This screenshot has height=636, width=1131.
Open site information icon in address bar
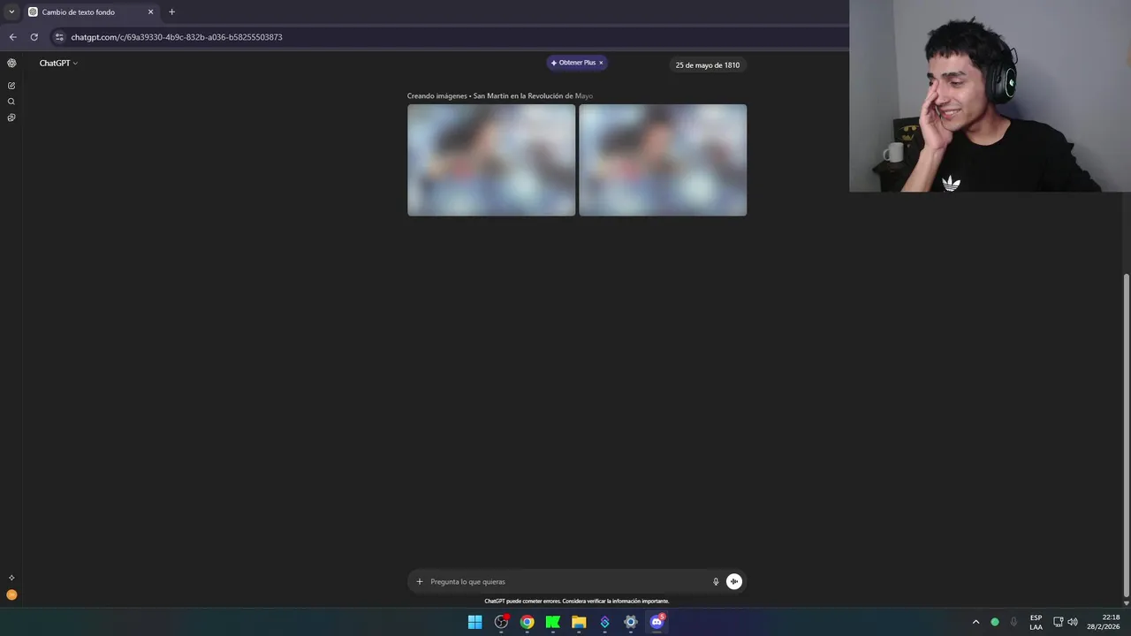point(59,37)
